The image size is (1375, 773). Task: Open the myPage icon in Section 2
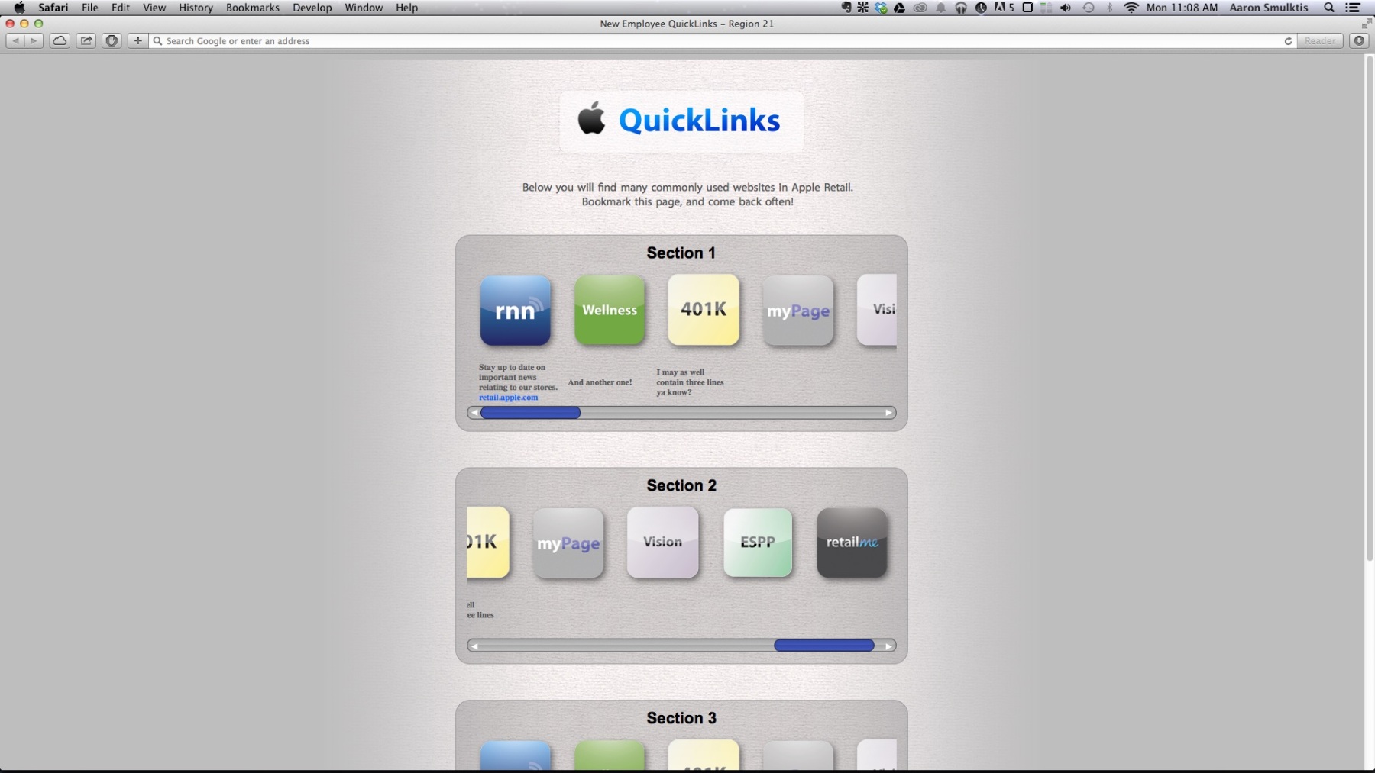coord(568,543)
